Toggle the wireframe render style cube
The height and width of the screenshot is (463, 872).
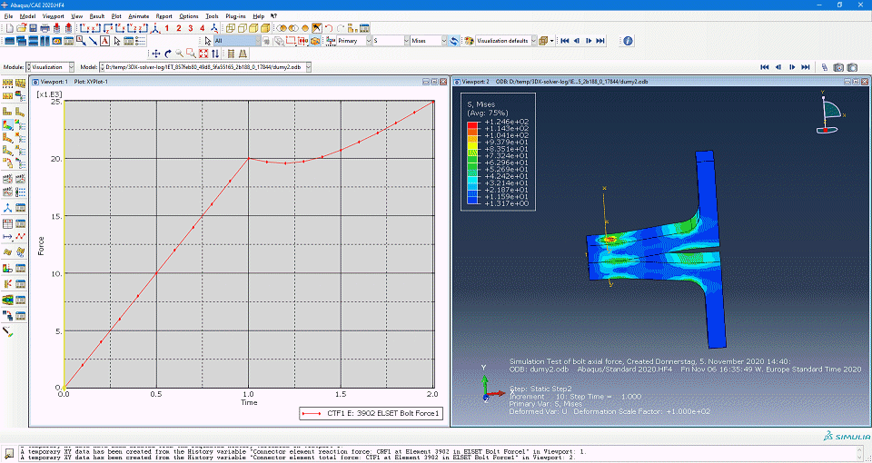(x=230, y=28)
